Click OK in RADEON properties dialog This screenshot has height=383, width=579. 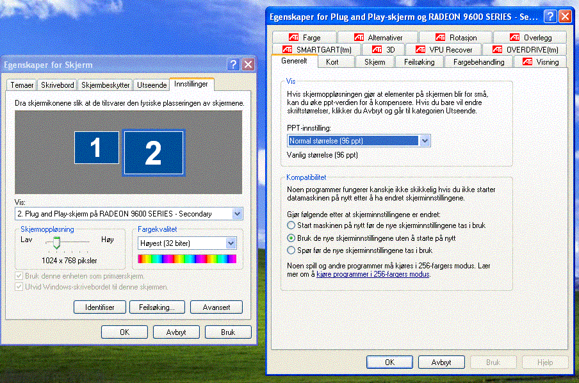(x=389, y=363)
